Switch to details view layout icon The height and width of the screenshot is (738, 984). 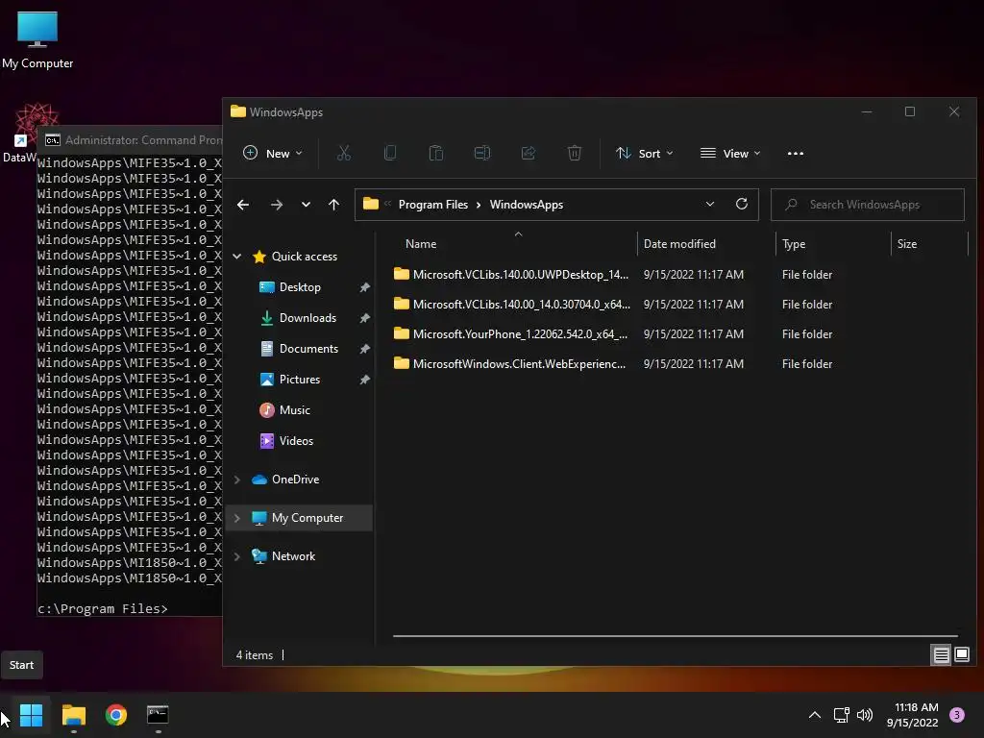[942, 655]
